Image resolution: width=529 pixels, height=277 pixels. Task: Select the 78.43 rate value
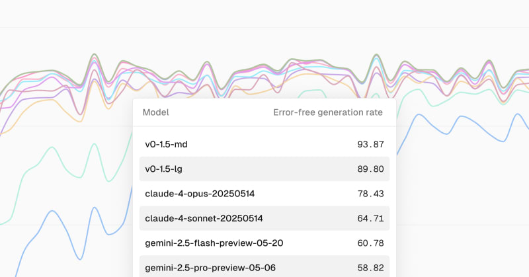(369, 194)
